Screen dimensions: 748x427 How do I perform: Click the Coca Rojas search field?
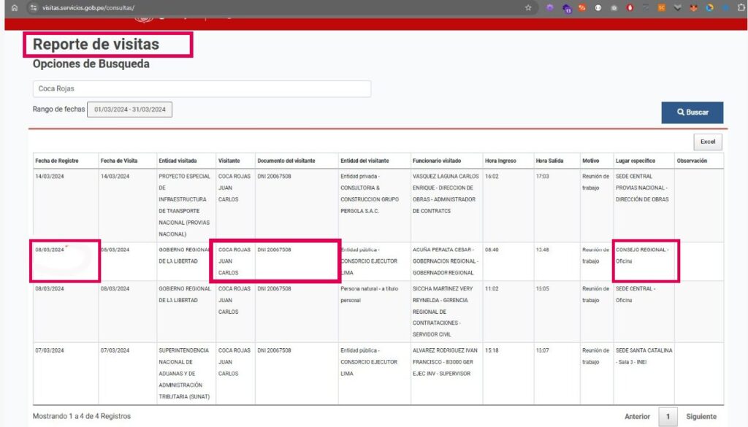click(202, 89)
